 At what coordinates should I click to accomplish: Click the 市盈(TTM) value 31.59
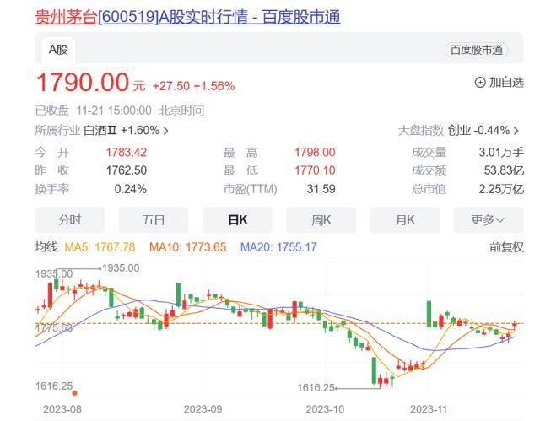321,189
